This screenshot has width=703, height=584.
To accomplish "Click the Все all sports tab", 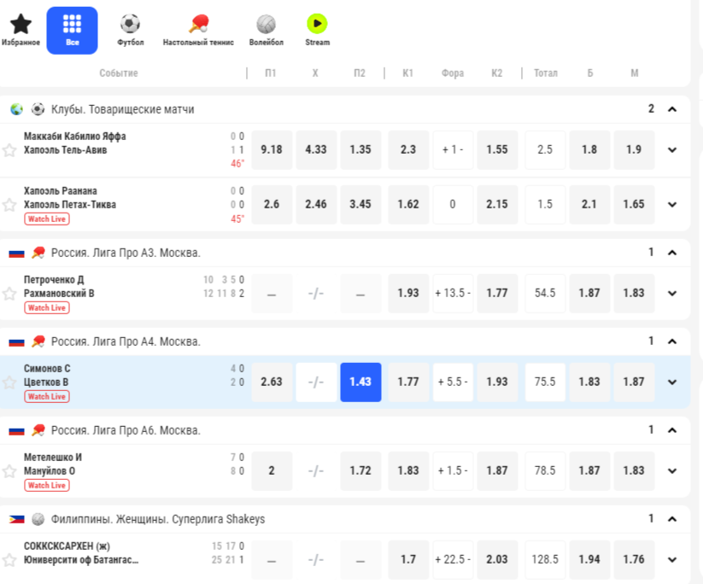I will tap(72, 30).
